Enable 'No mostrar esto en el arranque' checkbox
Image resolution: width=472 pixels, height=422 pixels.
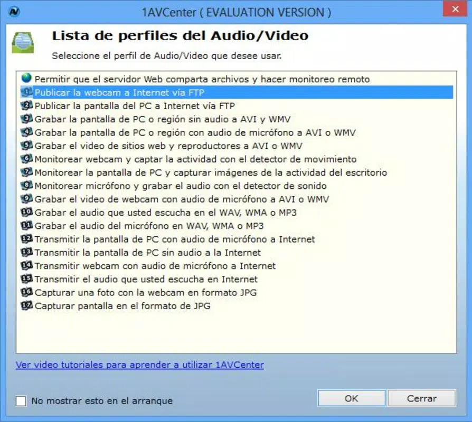point(21,401)
